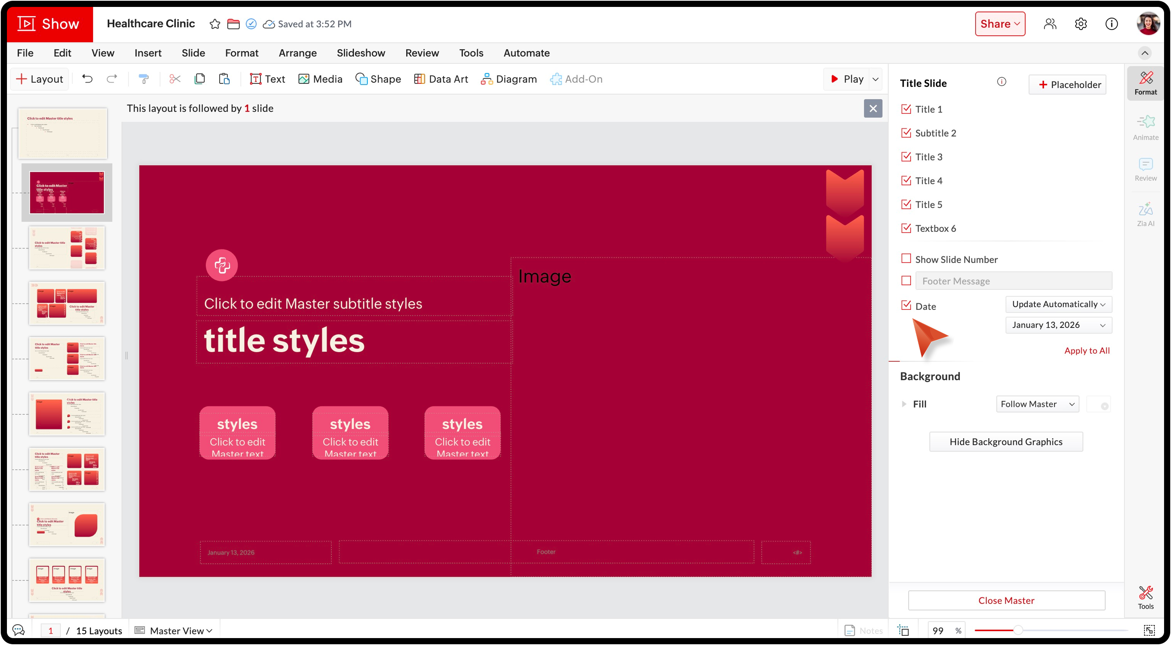
Task: Open the Slideshow menu
Action: pyautogui.click(x=360, y=53)
